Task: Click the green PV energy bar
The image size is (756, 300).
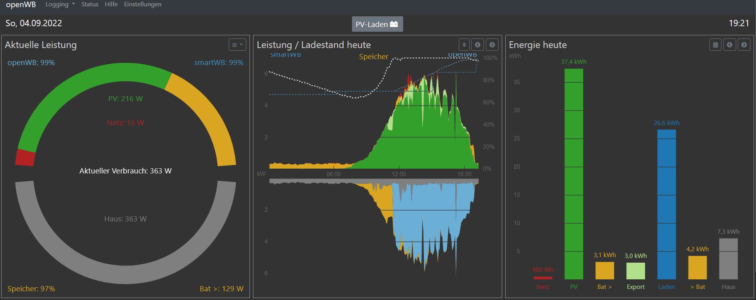Action: (574, 174)
